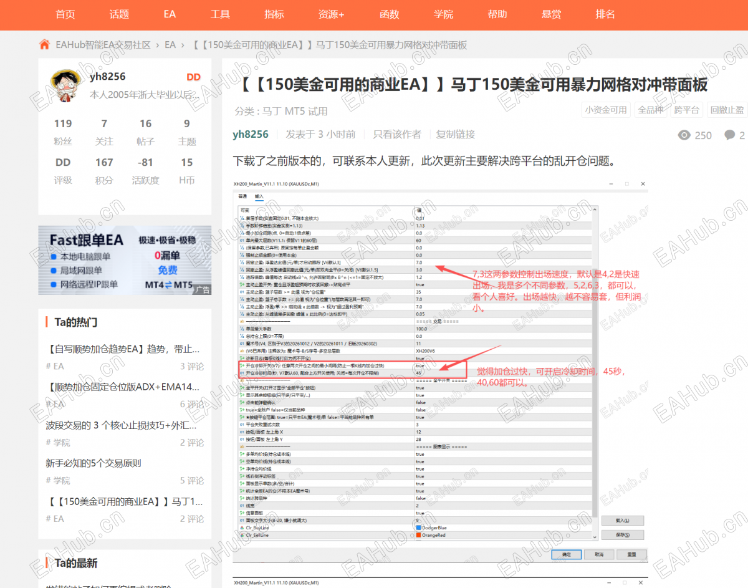Image resolution: width=748 pixels, height=588 pixels.
Task: Click the 马丁 category tag
Action: (271, 112)
